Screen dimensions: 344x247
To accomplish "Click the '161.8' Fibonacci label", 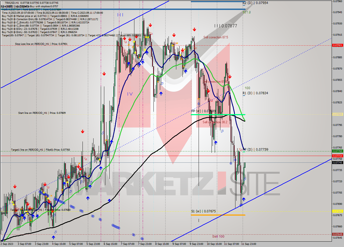I will pos(246,12).
